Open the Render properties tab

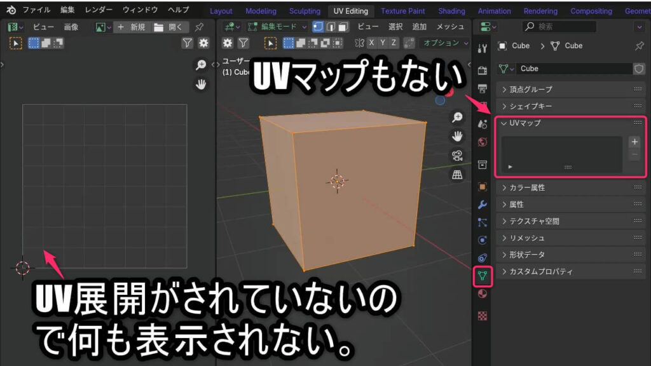click(x=482, y=71)
